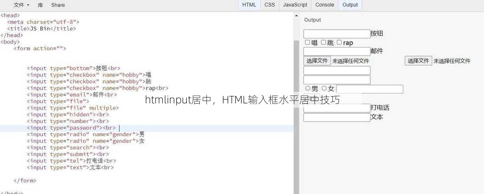The height and width of the screenshot is (194, 484).
Task: Toggle the Console panel tab
Action: click(325, 5)
